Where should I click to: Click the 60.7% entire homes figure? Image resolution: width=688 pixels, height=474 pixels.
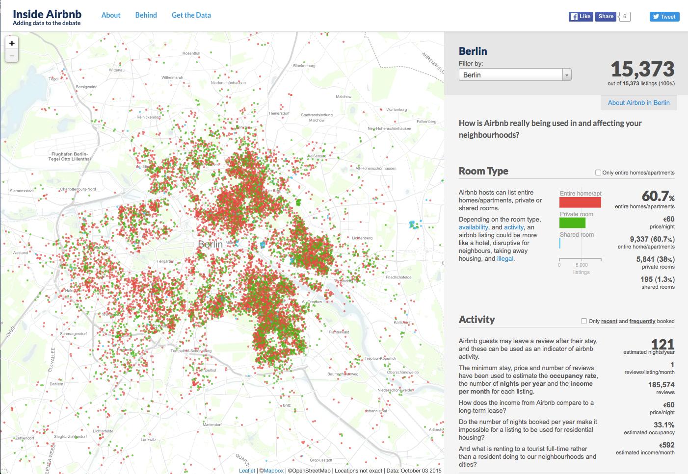(658, 196)
